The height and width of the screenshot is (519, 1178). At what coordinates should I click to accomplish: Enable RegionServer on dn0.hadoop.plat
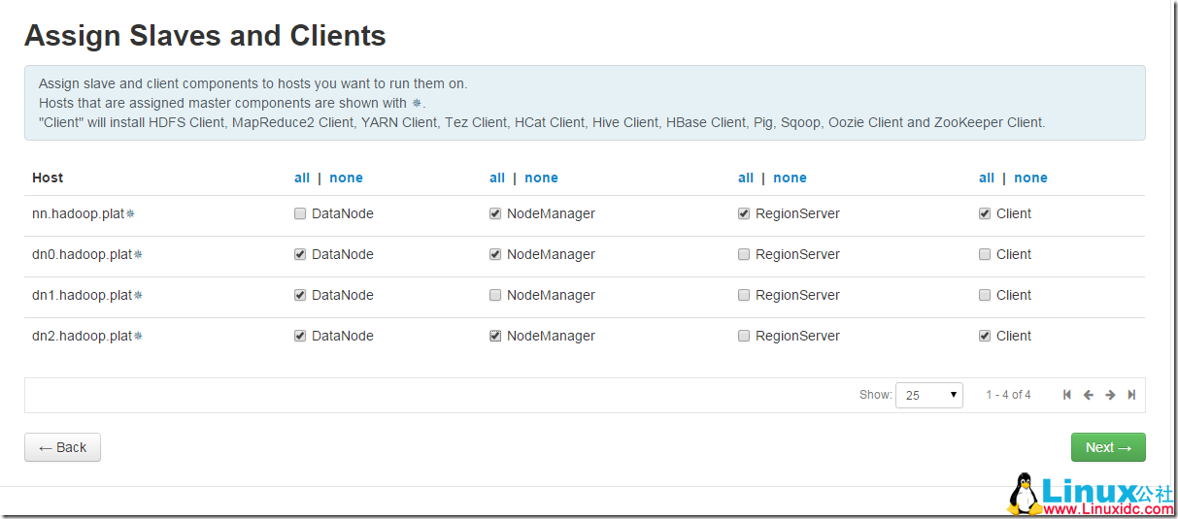[744, 254]
